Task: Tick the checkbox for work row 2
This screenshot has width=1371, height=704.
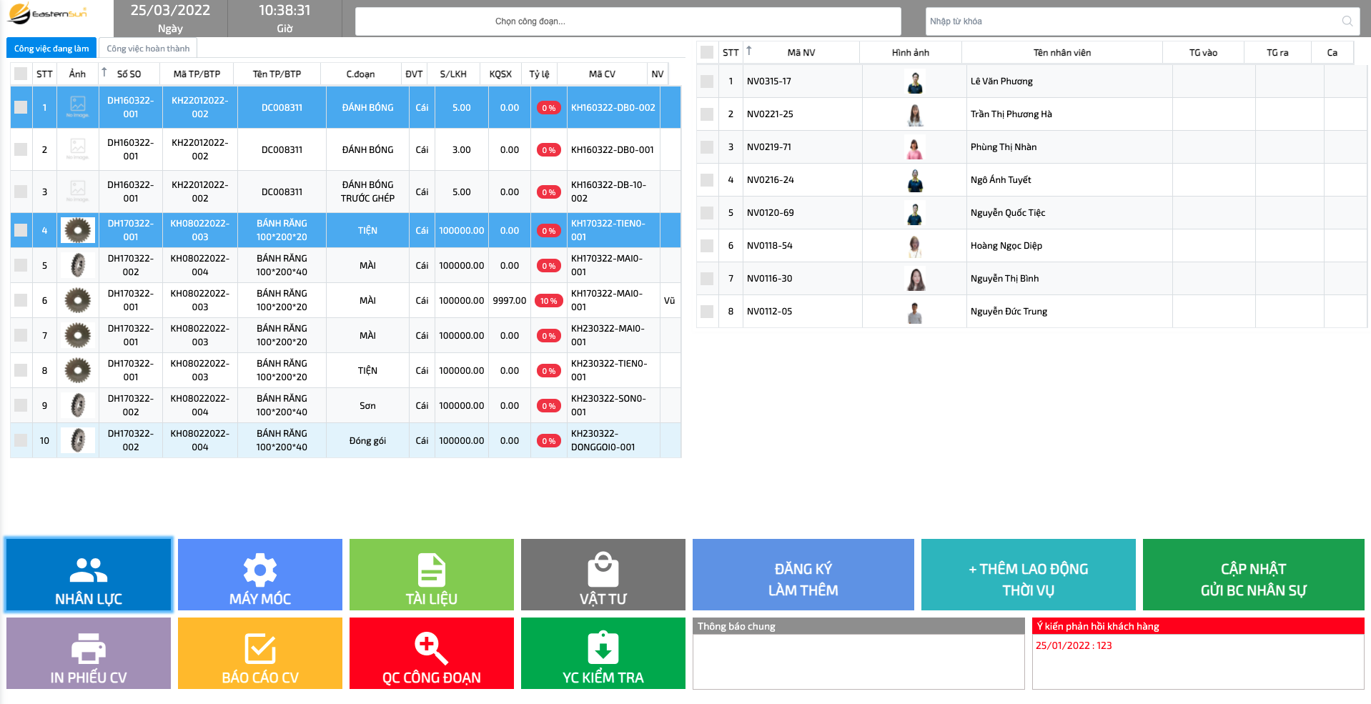Action: click(x=21, y=149)
